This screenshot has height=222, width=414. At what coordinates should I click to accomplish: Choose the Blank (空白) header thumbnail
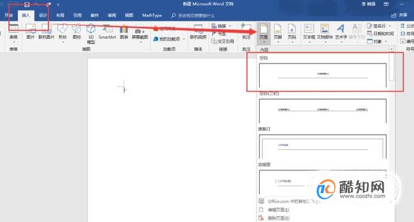pyautogui.click(x=323, y=75)
